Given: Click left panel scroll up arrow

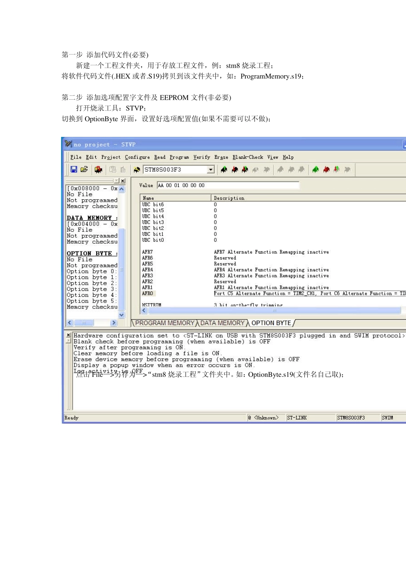Looking at the screenshot, I should coord(122,189).
